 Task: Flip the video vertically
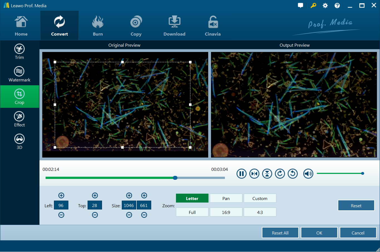pos(267,174)
